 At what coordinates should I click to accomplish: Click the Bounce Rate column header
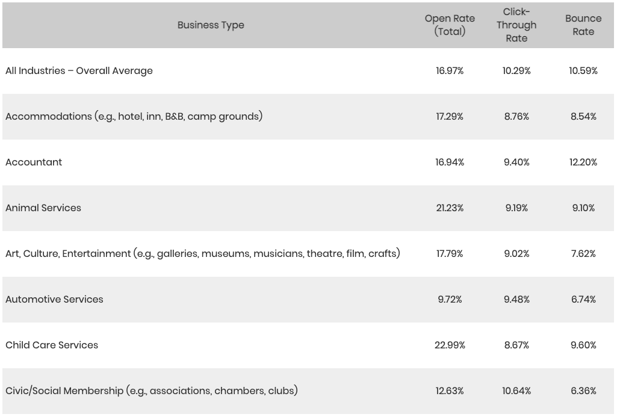click(583, 25)
